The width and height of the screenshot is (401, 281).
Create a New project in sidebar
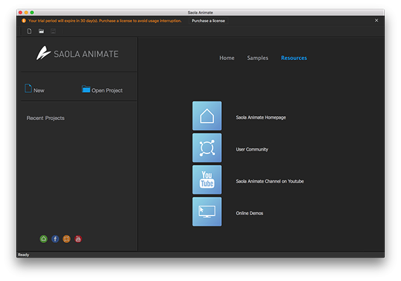[x=34, y=89]
